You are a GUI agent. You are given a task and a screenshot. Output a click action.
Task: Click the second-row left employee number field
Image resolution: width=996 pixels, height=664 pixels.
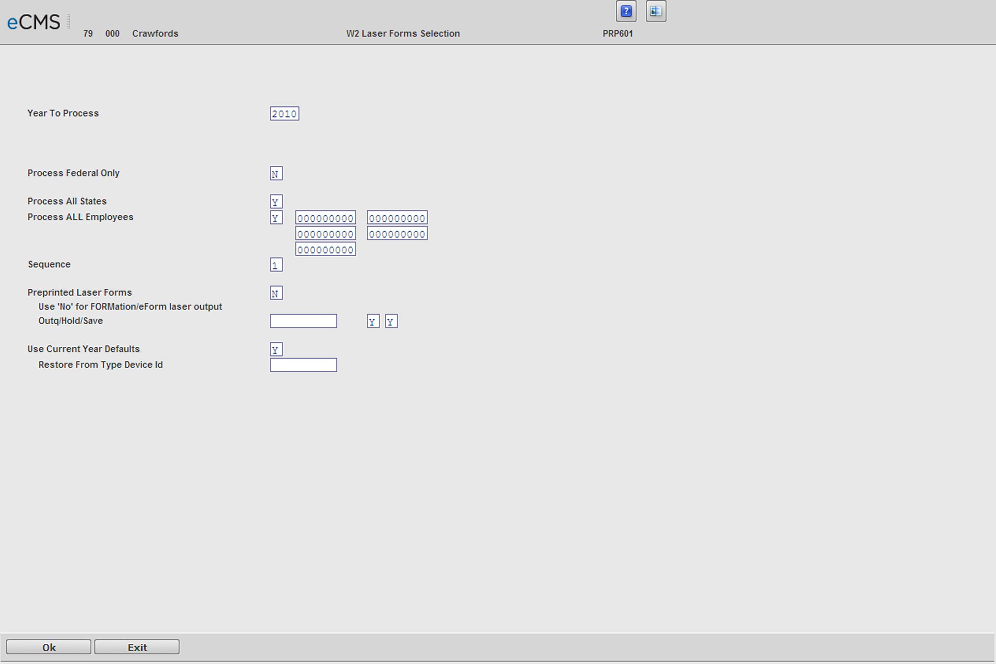[326, 234]
